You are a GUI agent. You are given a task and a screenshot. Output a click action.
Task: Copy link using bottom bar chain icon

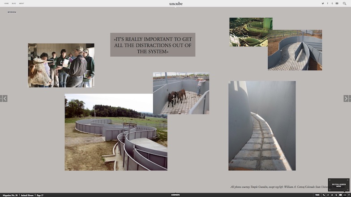pyautogui.click(x=324, y=195)
